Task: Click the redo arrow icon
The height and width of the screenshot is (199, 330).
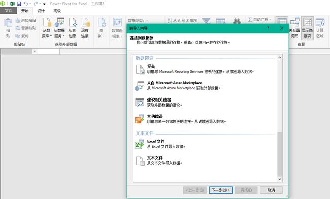Action: click(x=36, y=4)
